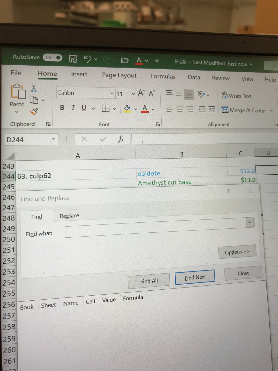This screenshot has height=371, width=278.
Task: Click into the Find what input field
Action: (x=156, y=229)
